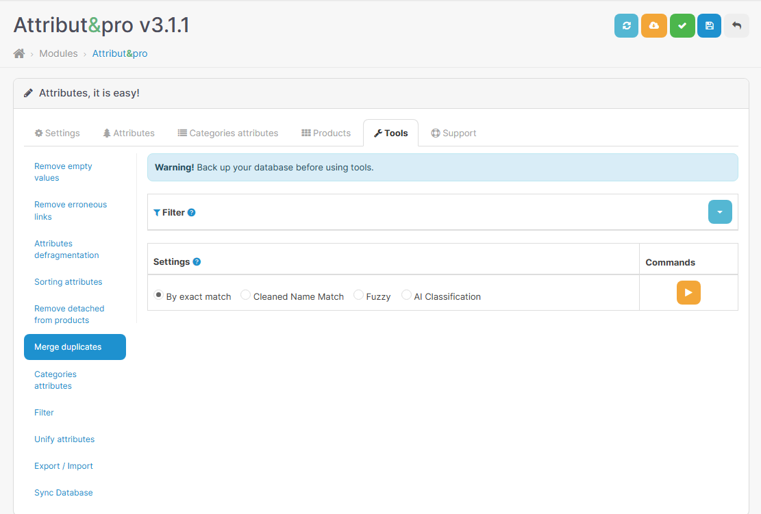The height and width of the screenshot is (514, 761).
Task: Open Sync Database tool
Action: (64, 493)
